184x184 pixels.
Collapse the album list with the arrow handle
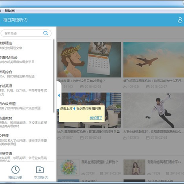tap(59, 95)
